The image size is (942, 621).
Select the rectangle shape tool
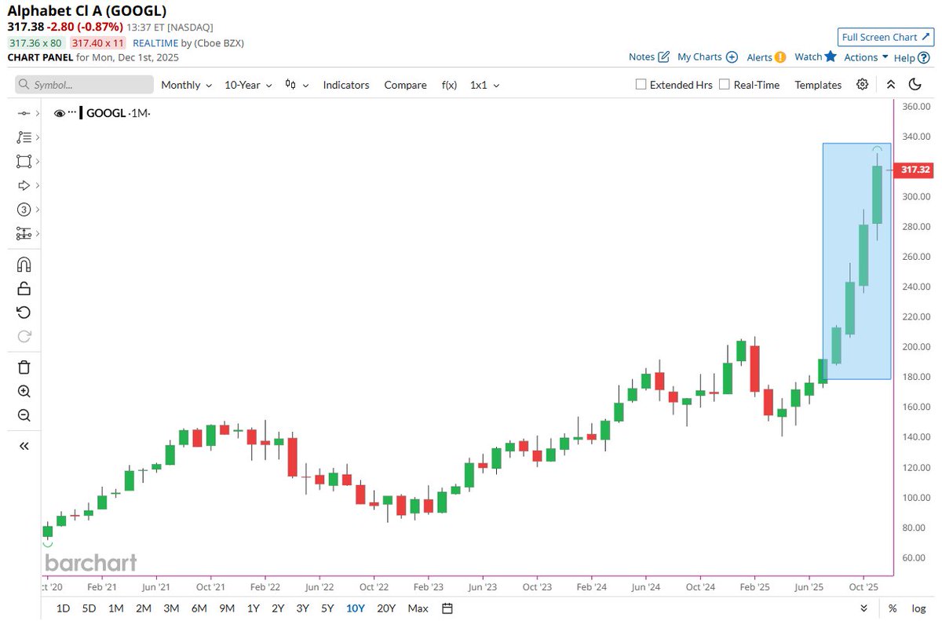point(24,161)
